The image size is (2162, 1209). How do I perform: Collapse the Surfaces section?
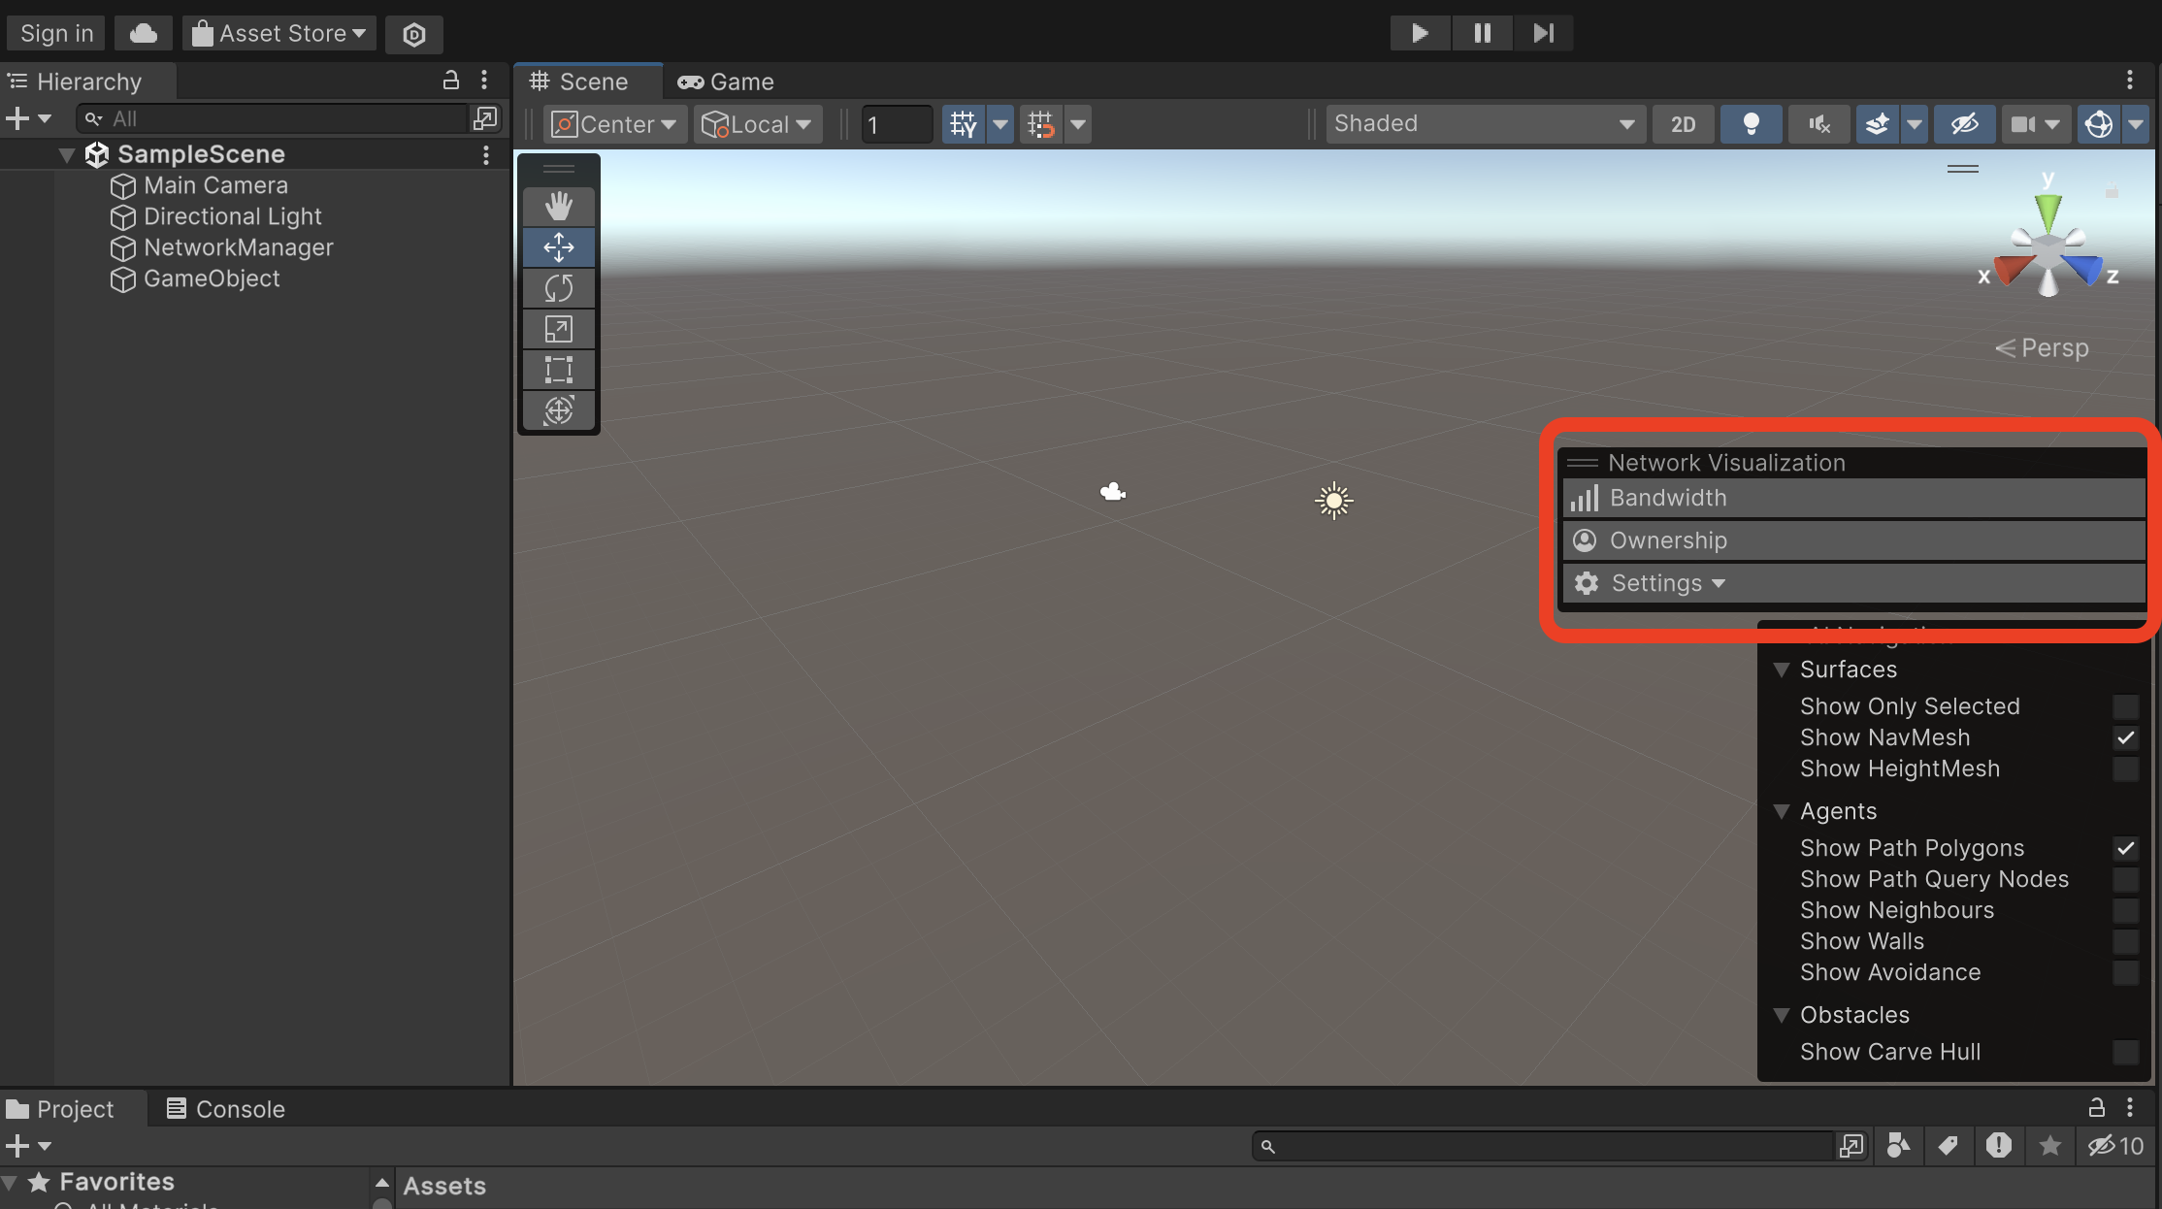[x=1782, y=670]
